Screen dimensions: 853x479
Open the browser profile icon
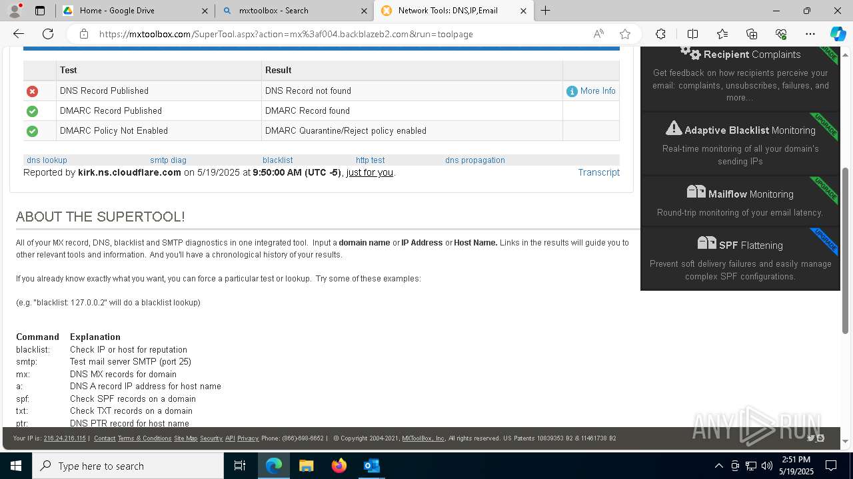15,11
